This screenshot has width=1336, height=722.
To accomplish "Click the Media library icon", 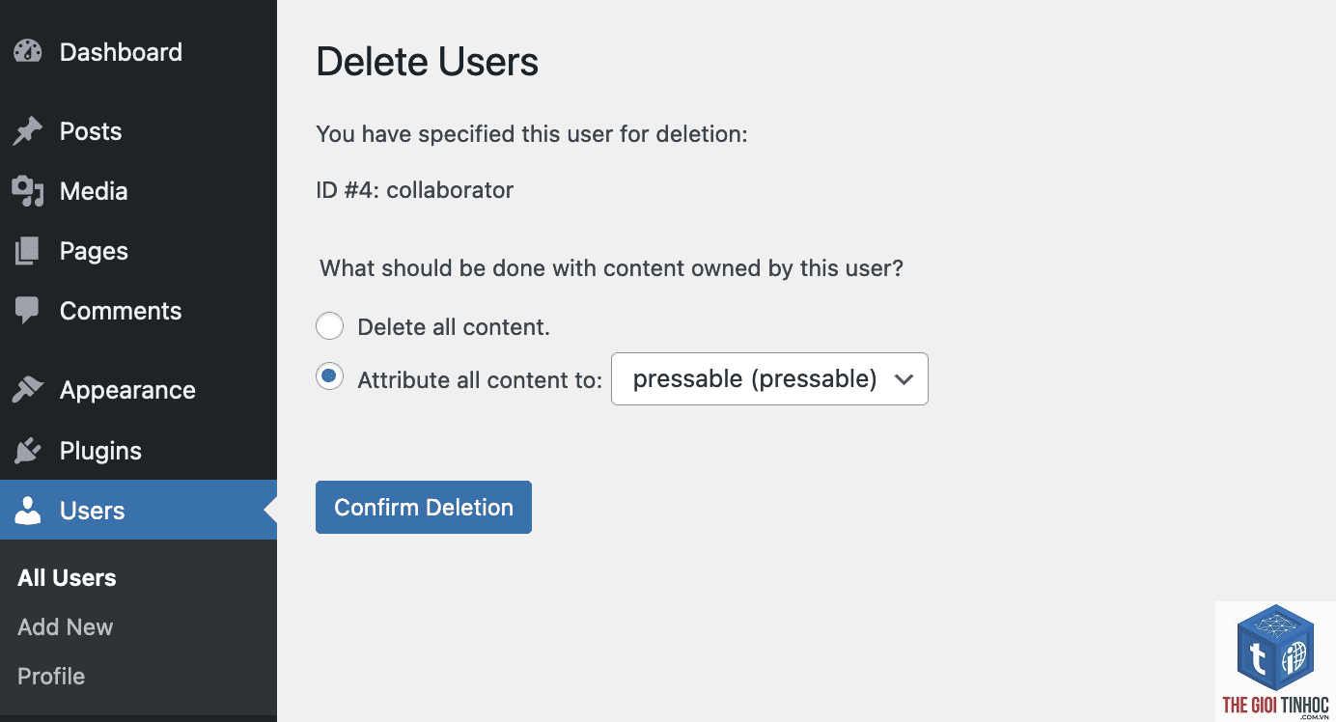I will 28,191.
